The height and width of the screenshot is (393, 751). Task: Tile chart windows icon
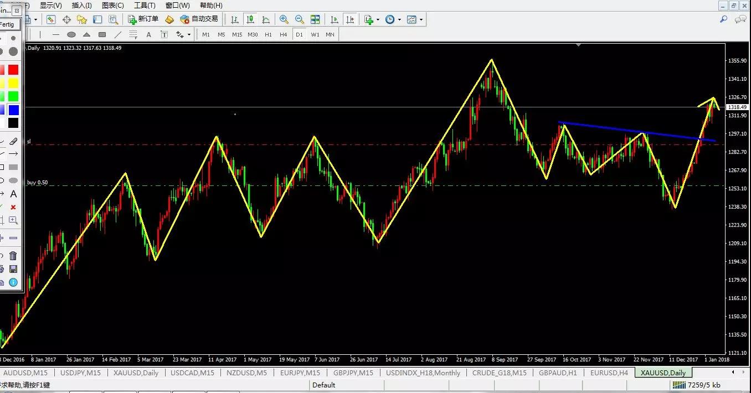tap(315, 19)
